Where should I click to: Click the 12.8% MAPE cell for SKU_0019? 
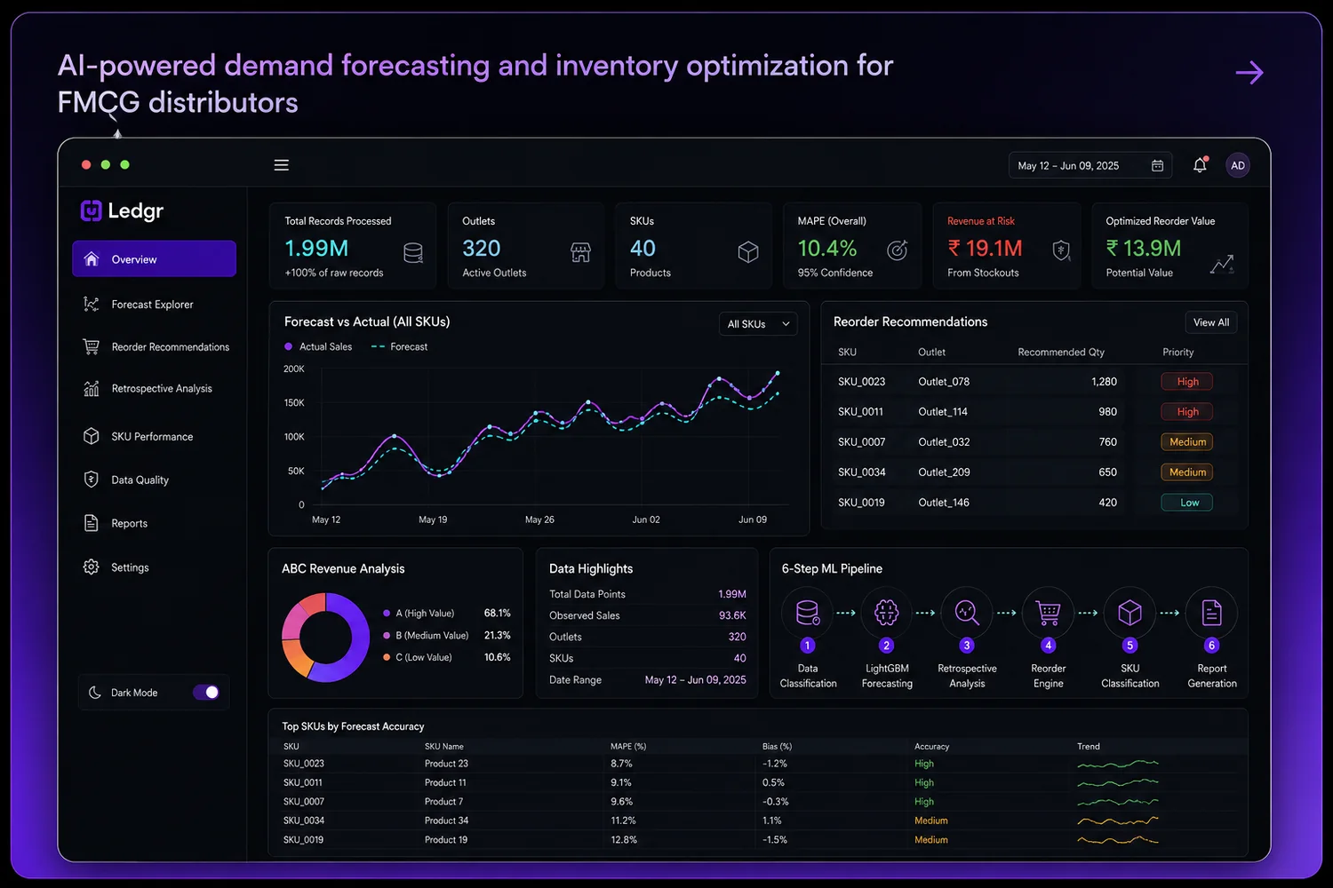pyautogui.click(x=624, y=840)
